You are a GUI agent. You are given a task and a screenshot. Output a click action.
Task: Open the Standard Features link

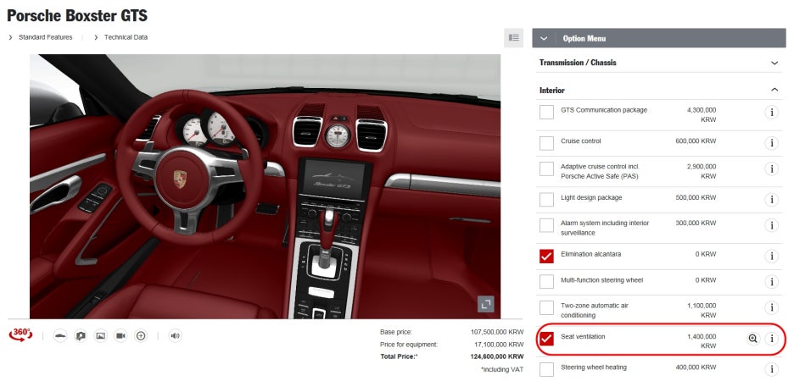(46, 37)
